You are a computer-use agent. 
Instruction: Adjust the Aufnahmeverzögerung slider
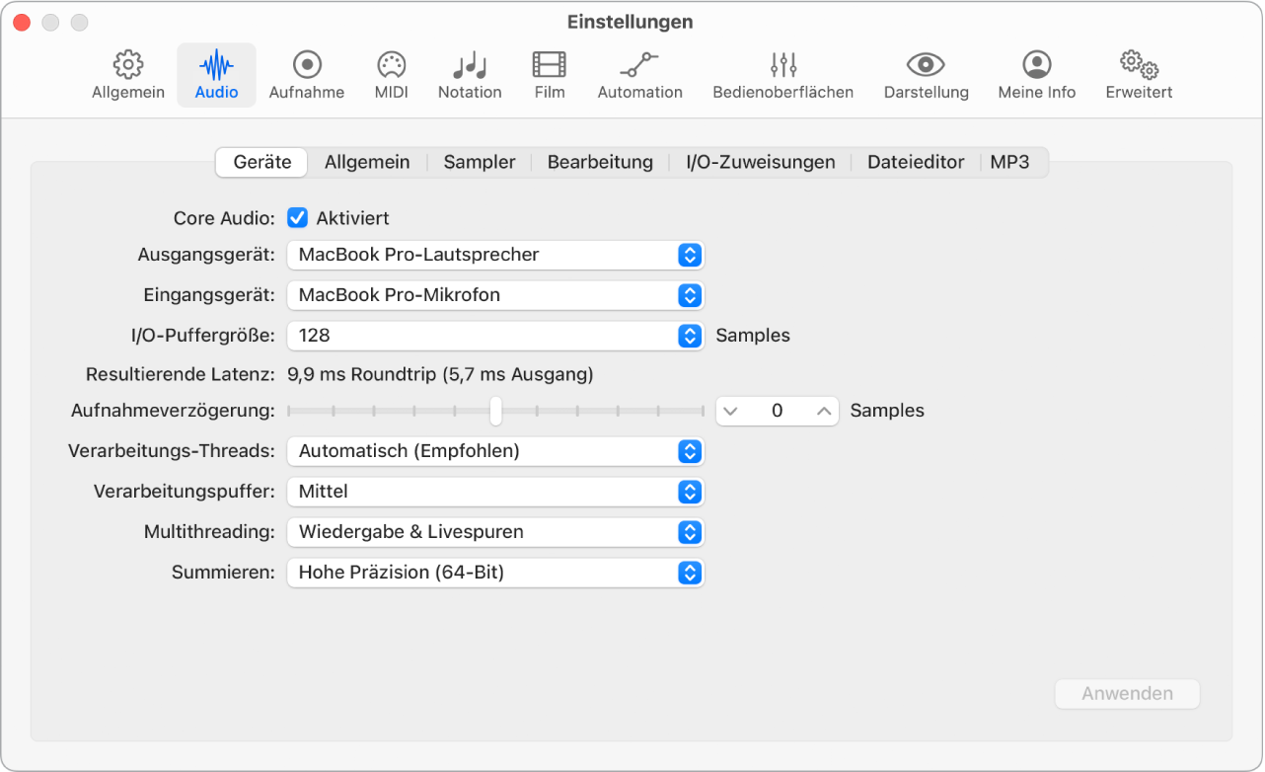[x=496, y=411]
